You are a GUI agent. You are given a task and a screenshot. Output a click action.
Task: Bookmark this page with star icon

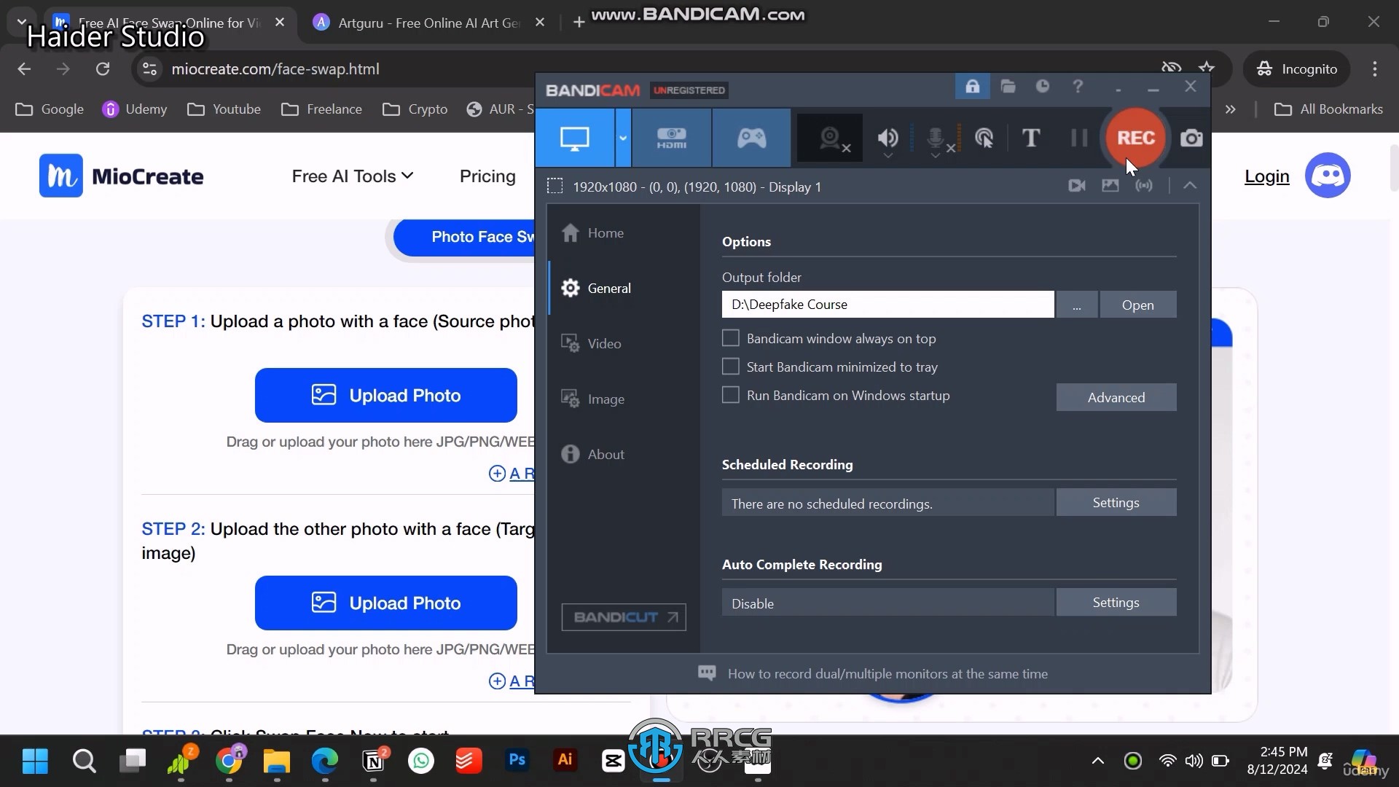(1207, 68)
